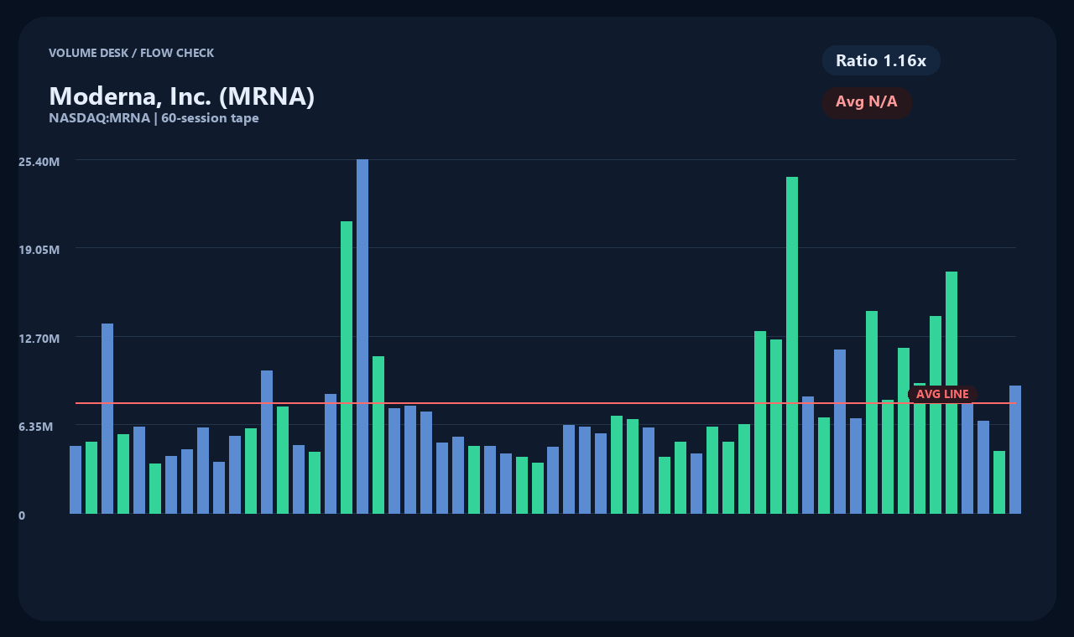This screenshot has width=1074, height=637.
Task: Click the NASDAQ:MRNA 60-session tape subtitle
Action: pyautogui.click(x=154, y=118)
